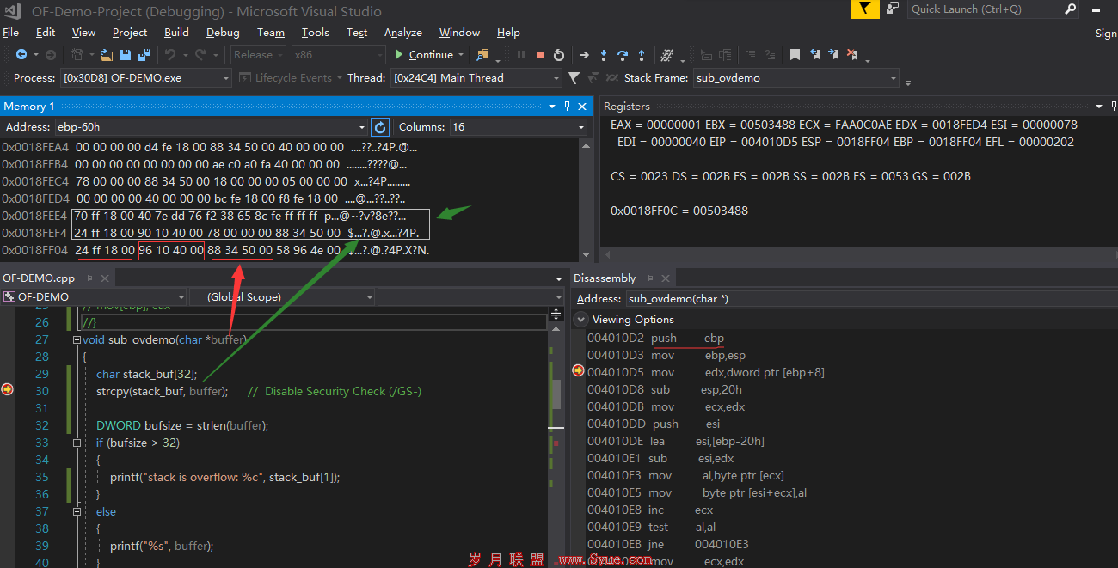
Task: Click the split editor icon above the code scrollbar
Action: click(556, 315)
